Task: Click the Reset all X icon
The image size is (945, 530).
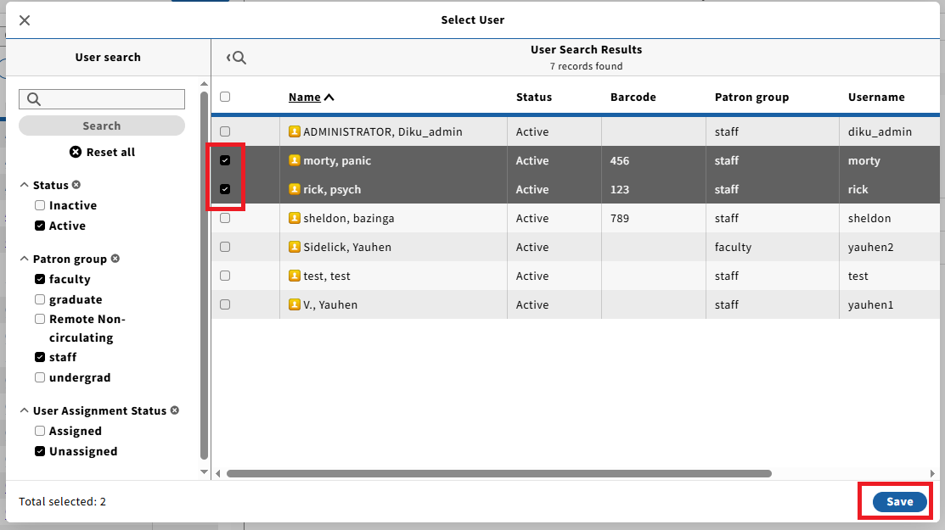Action: 76,152
